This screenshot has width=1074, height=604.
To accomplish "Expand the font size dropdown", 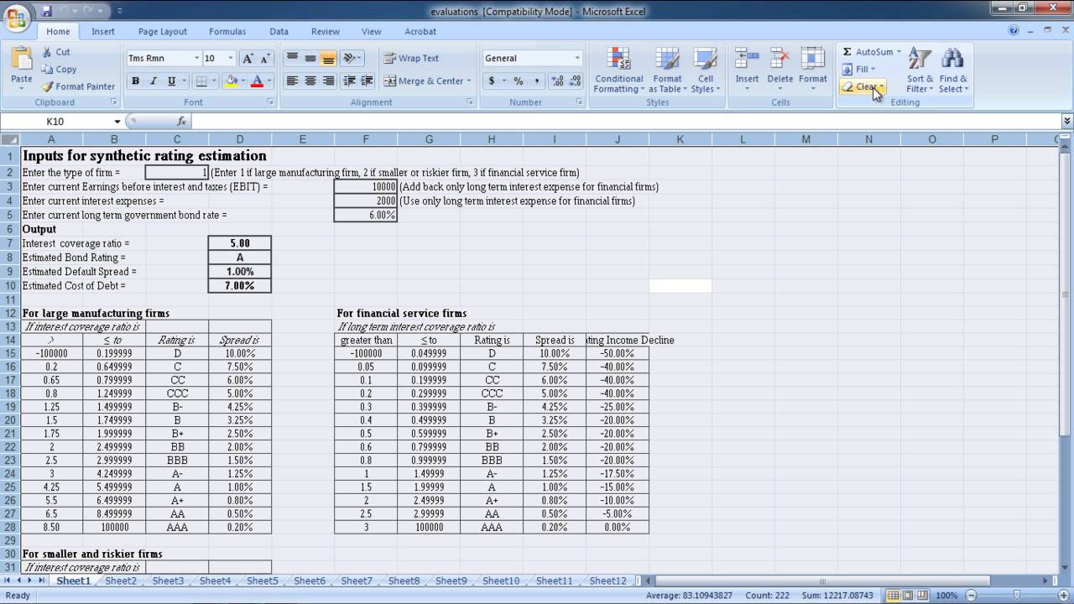I will click(231, 59).
